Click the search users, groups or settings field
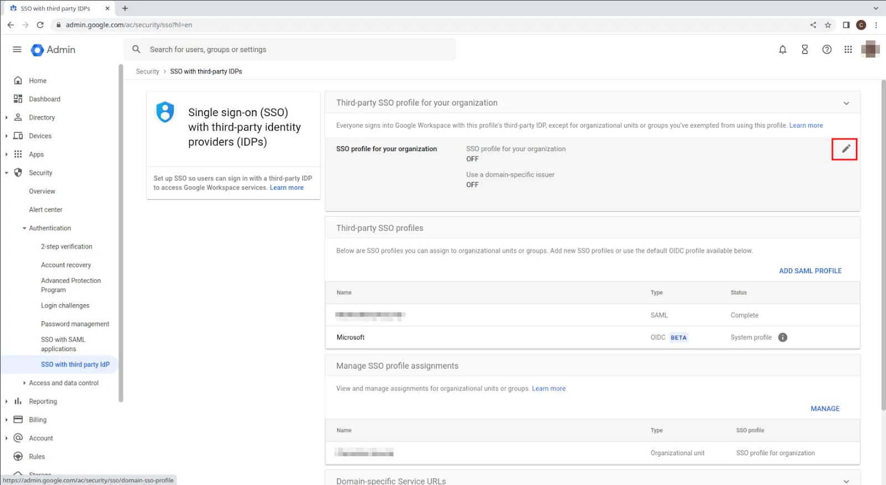This screenshot has width=886, height=485. click(x=290, y=49)
